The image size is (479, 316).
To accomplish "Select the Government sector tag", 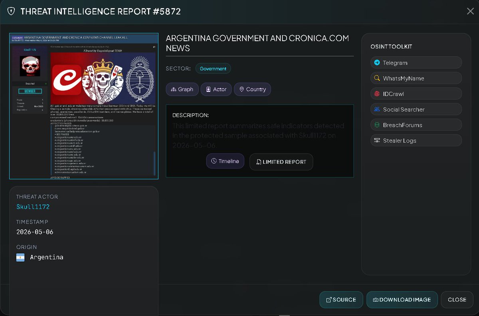I will coord(213,69).
